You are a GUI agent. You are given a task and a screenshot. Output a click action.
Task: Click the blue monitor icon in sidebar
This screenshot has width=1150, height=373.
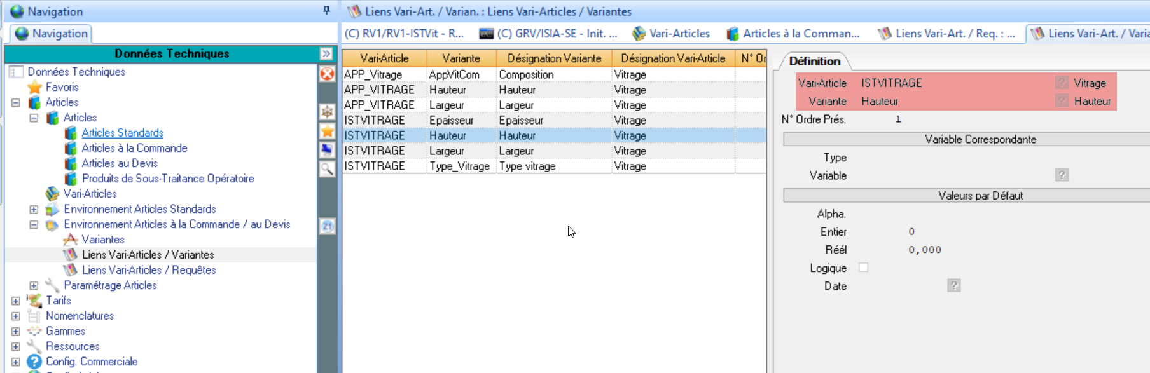(x=327, y=149)
